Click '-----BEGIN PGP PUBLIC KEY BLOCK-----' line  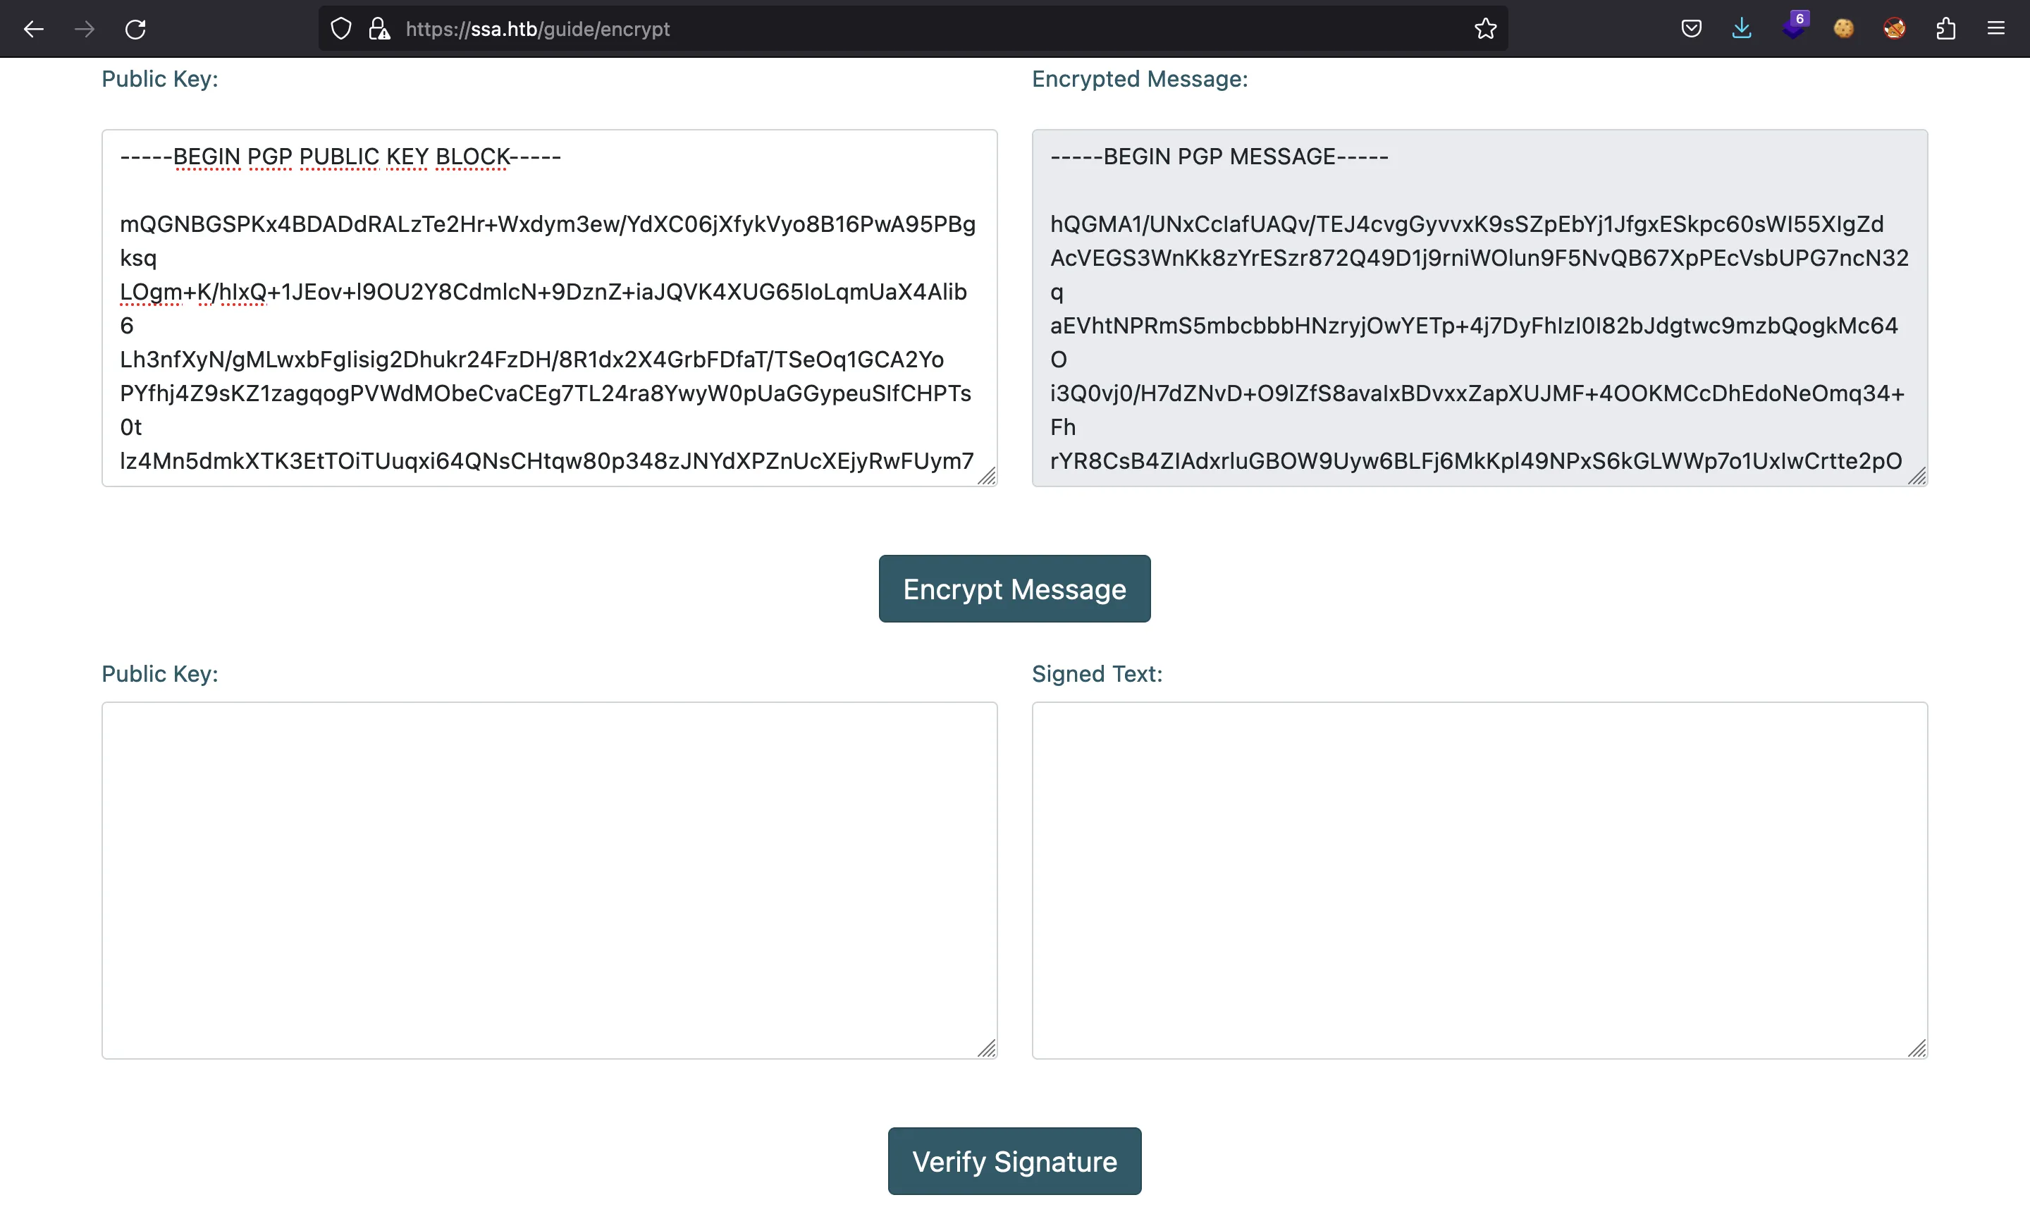tap(340, 156)
